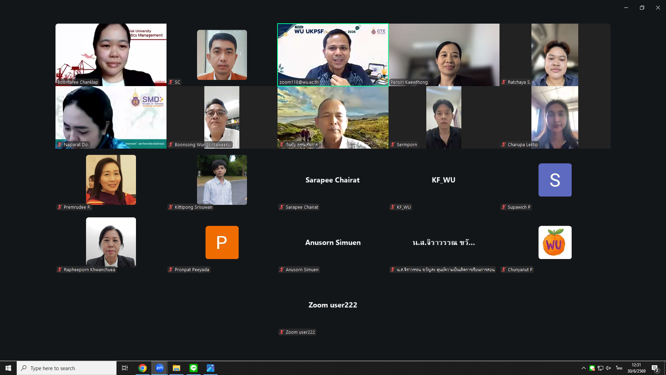
Task: Open Google Chrome from the taskbar
Action: [x=143, y=368]
